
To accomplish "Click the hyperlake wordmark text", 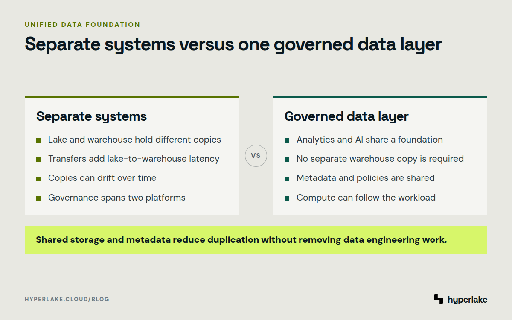I will 467,300.
